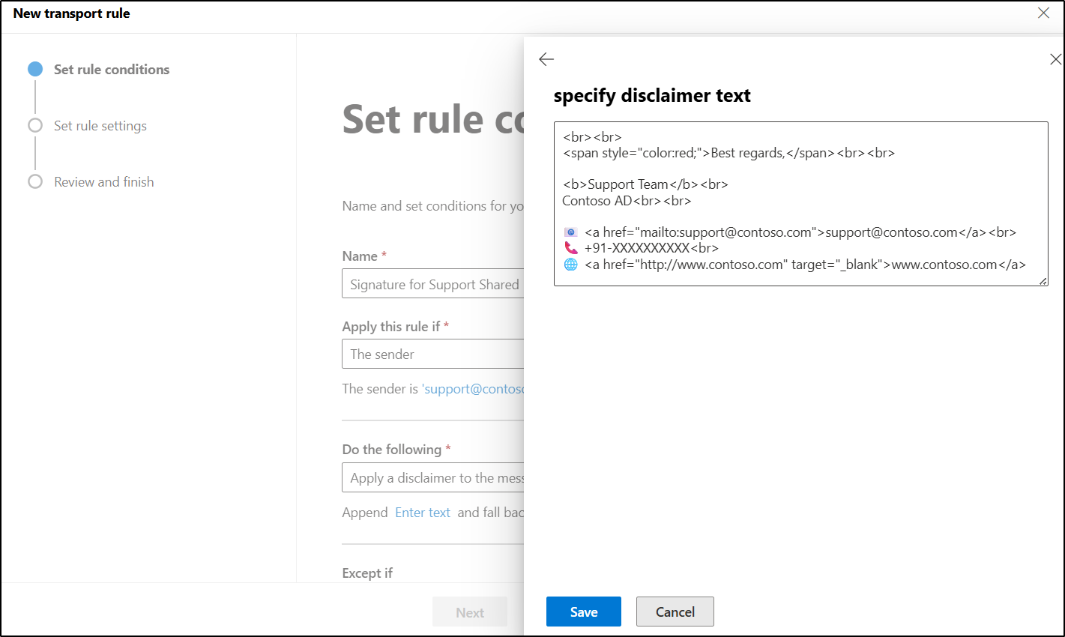The width and height of the screenshot is (1065, 637).
Task: Expand the Except if section
Action: 367,573
